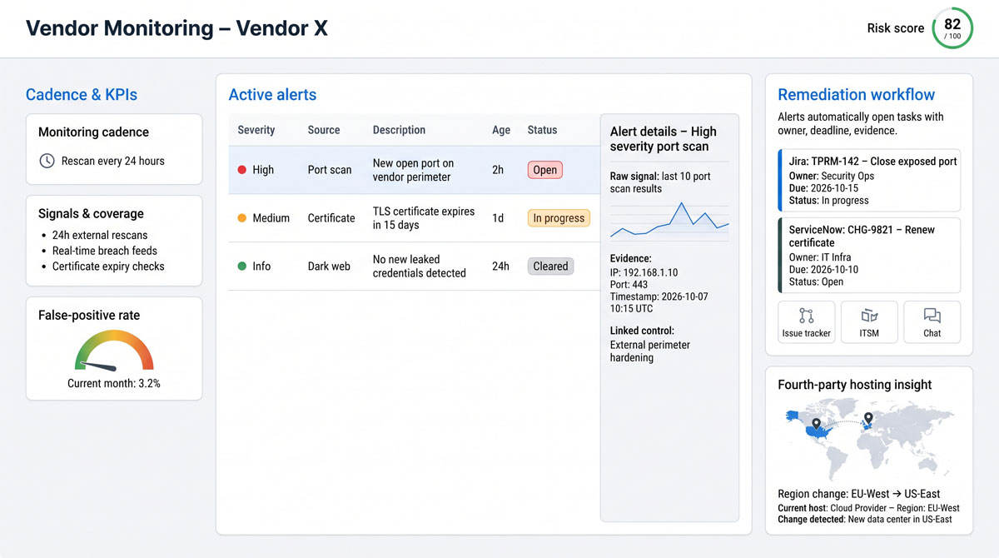This screenshot has width=999, height=558.
Task: Open the Issue tracker integration
Action: click(x=806, y=322)
